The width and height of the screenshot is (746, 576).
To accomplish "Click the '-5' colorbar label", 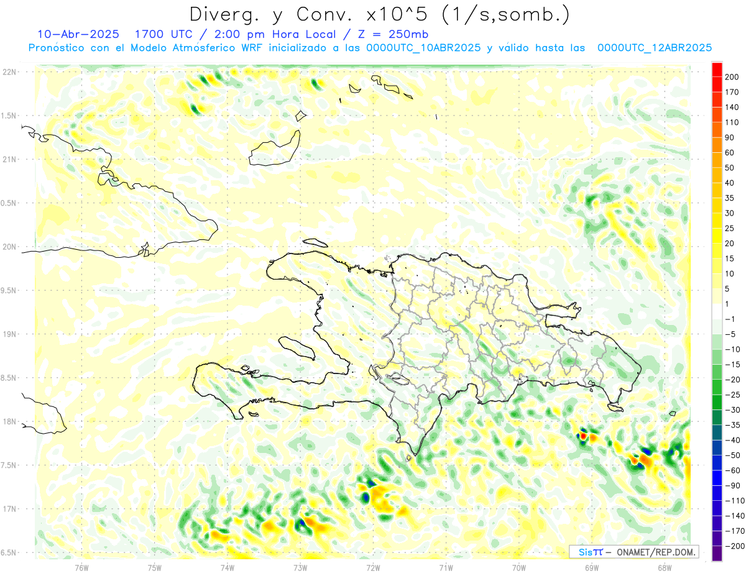I will click(730, 334).
